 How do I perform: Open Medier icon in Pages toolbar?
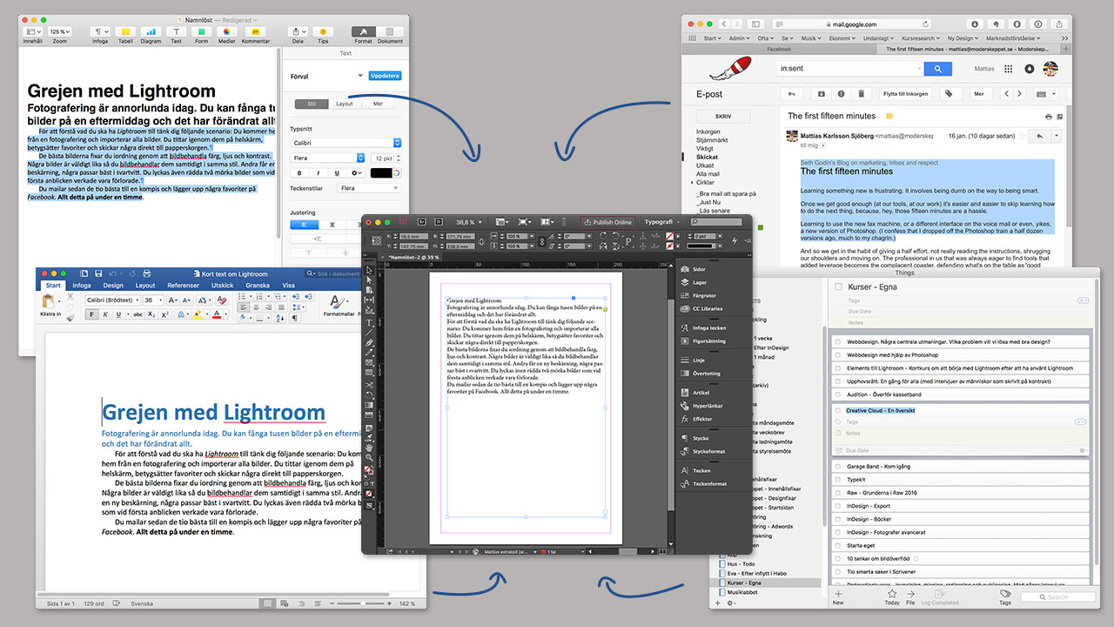tap(227, 32)
